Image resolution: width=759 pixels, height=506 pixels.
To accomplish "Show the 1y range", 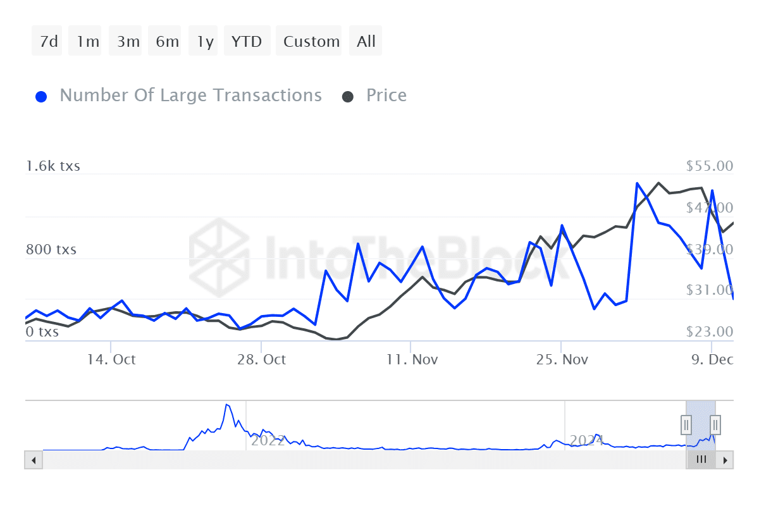I will coord(205,42).
